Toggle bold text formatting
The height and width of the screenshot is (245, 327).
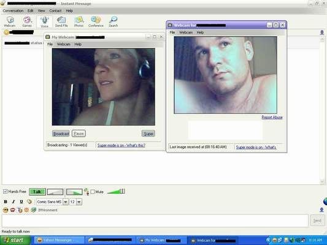point(6,202)
